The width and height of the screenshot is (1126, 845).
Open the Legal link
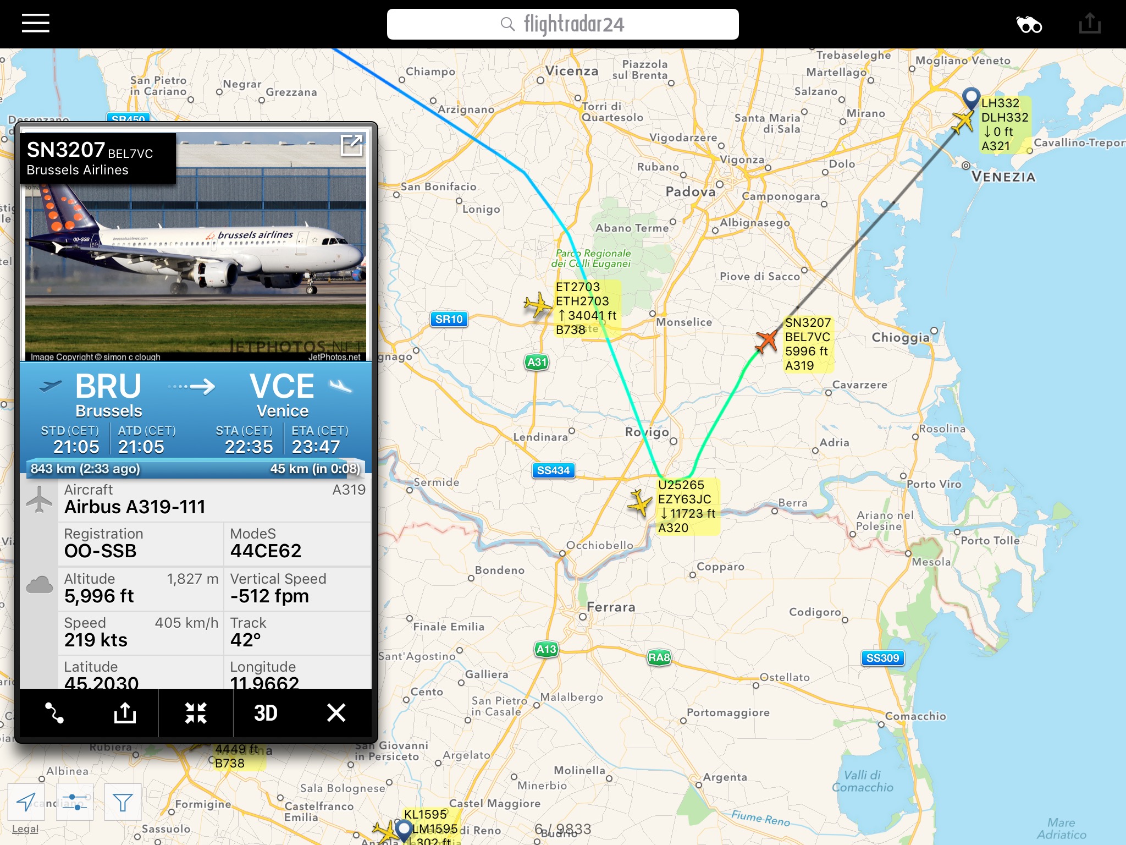point(25,829)
